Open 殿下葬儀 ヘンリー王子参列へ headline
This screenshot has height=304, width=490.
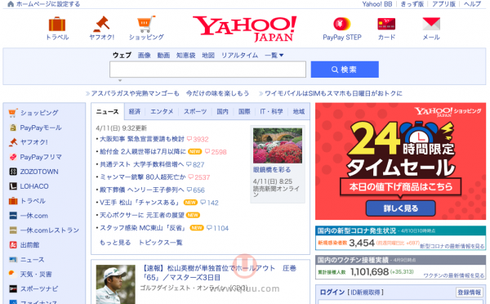coord(141,190)
